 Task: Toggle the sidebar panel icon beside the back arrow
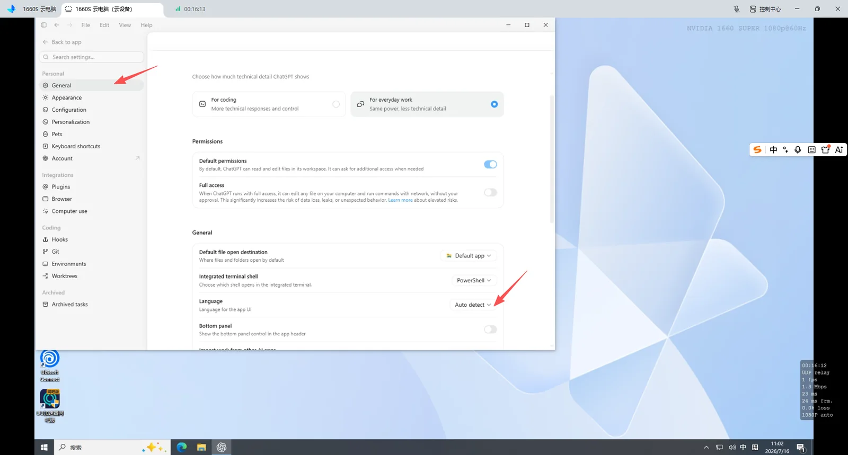[44, 25]
